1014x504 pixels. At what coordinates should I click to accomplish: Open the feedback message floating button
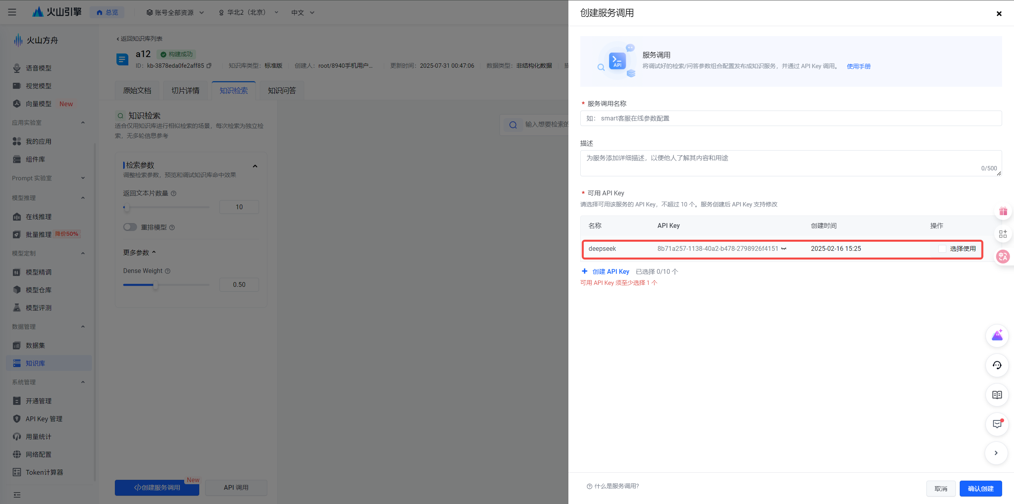[997, 424]
